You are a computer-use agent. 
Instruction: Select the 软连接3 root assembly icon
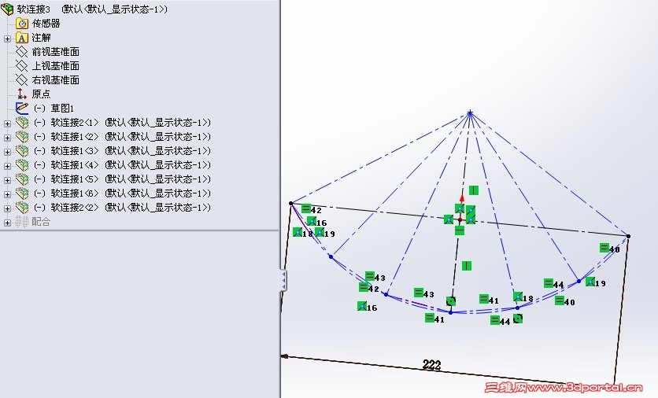tap(7, 9)
